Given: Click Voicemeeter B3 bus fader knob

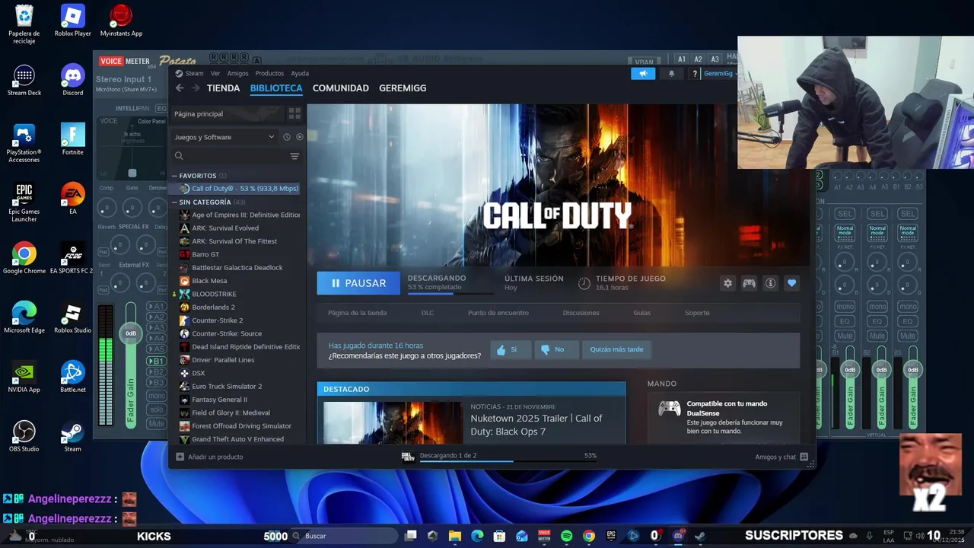Looking at the screenshot, I should (912, 370).
